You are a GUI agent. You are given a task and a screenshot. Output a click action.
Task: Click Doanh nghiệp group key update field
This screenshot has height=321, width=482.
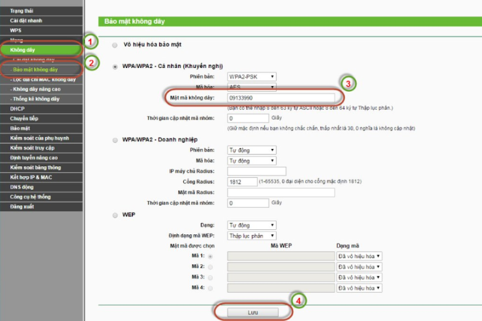pyautogui.click(x=248, y=203)
